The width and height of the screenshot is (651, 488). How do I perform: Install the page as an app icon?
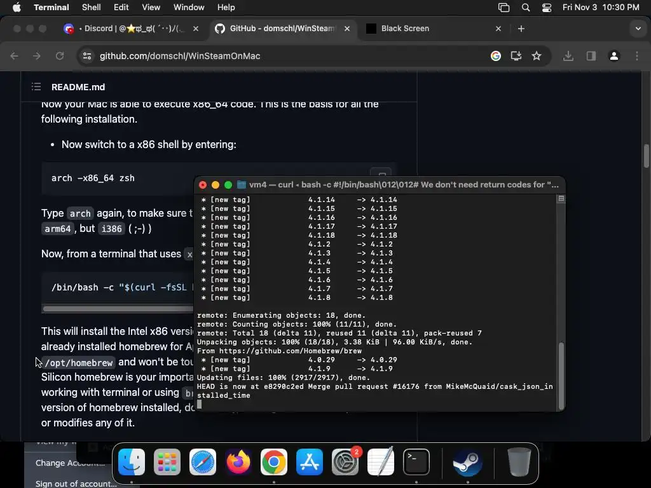click(x=516, y=56)
